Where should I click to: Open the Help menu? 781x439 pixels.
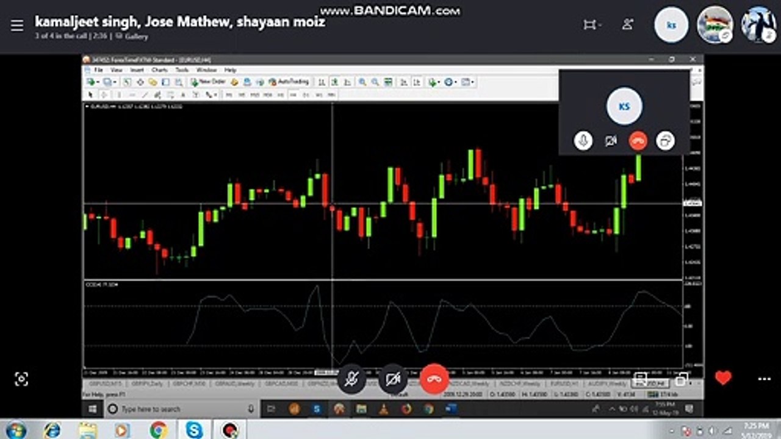(x=230, y=70)
